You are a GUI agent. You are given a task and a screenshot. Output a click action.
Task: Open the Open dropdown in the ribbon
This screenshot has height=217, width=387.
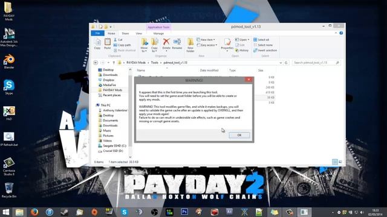(242, 40)
